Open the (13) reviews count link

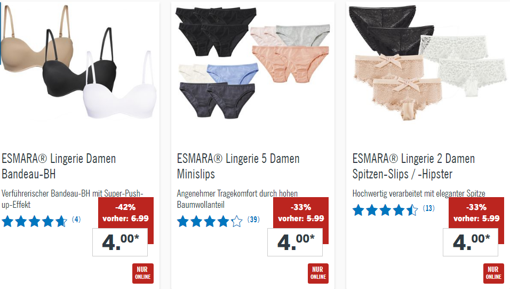pyautogui.click(x=429, y=208)
